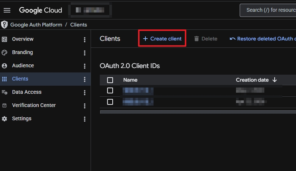Click the Branding palette icon
Viewport: 296px width, 171px height.
(x=4, y=53)
